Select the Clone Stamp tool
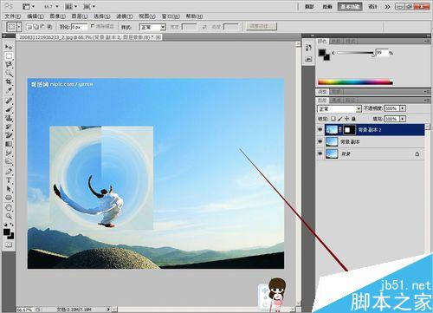The image size is (433, 313). [x=9, y=118]
